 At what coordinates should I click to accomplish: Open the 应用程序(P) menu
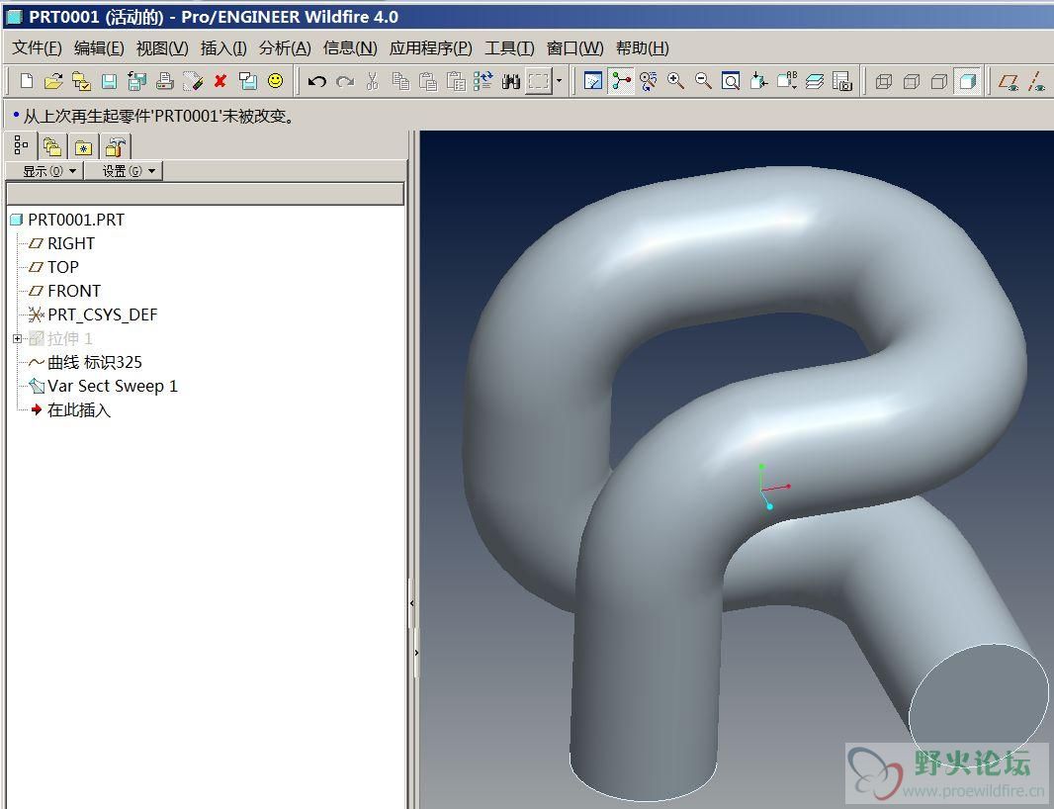(431, 48)
